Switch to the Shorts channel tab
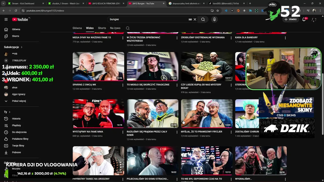 point(102,28)
